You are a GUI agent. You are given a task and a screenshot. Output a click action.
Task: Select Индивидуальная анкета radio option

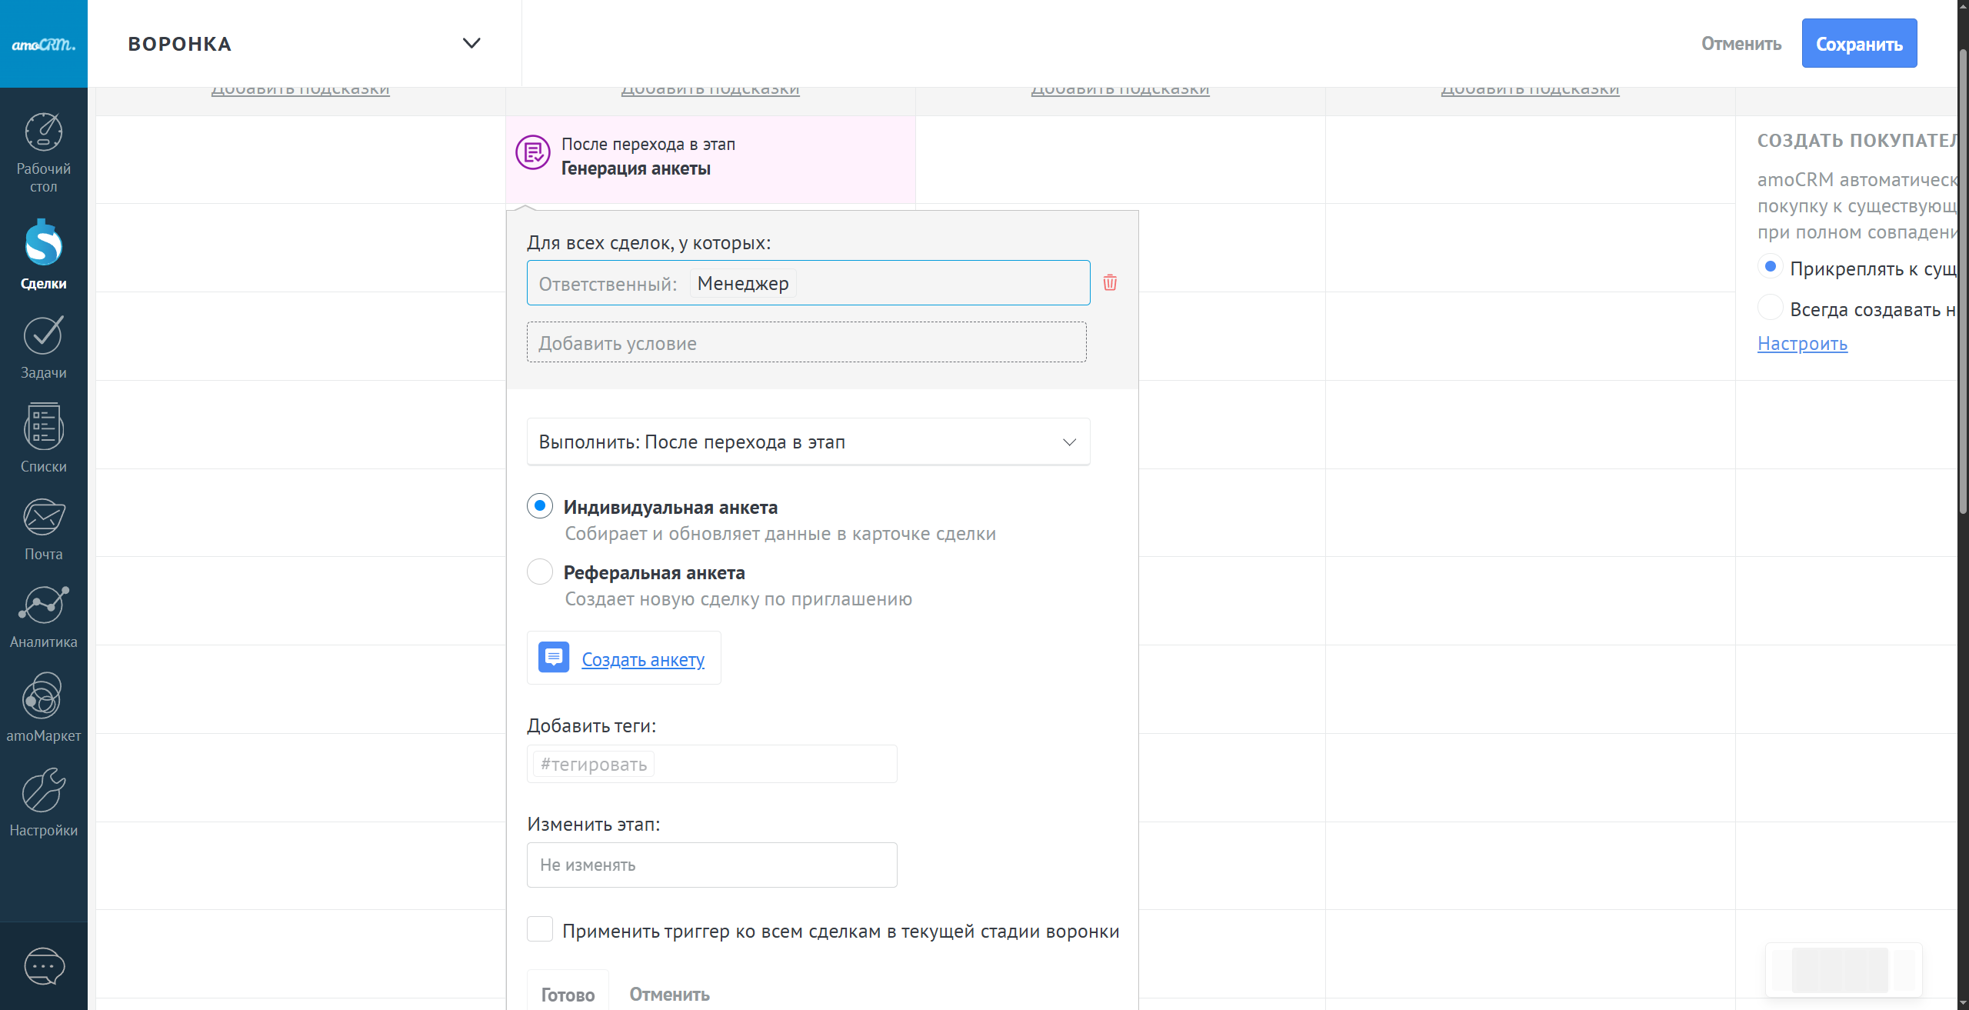[x=540, y=506]
